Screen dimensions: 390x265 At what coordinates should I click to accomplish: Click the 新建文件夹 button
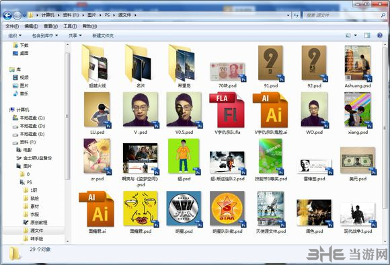click(x=103, y=36)
